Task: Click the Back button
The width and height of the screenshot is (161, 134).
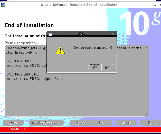Action: tap(80, 123)
